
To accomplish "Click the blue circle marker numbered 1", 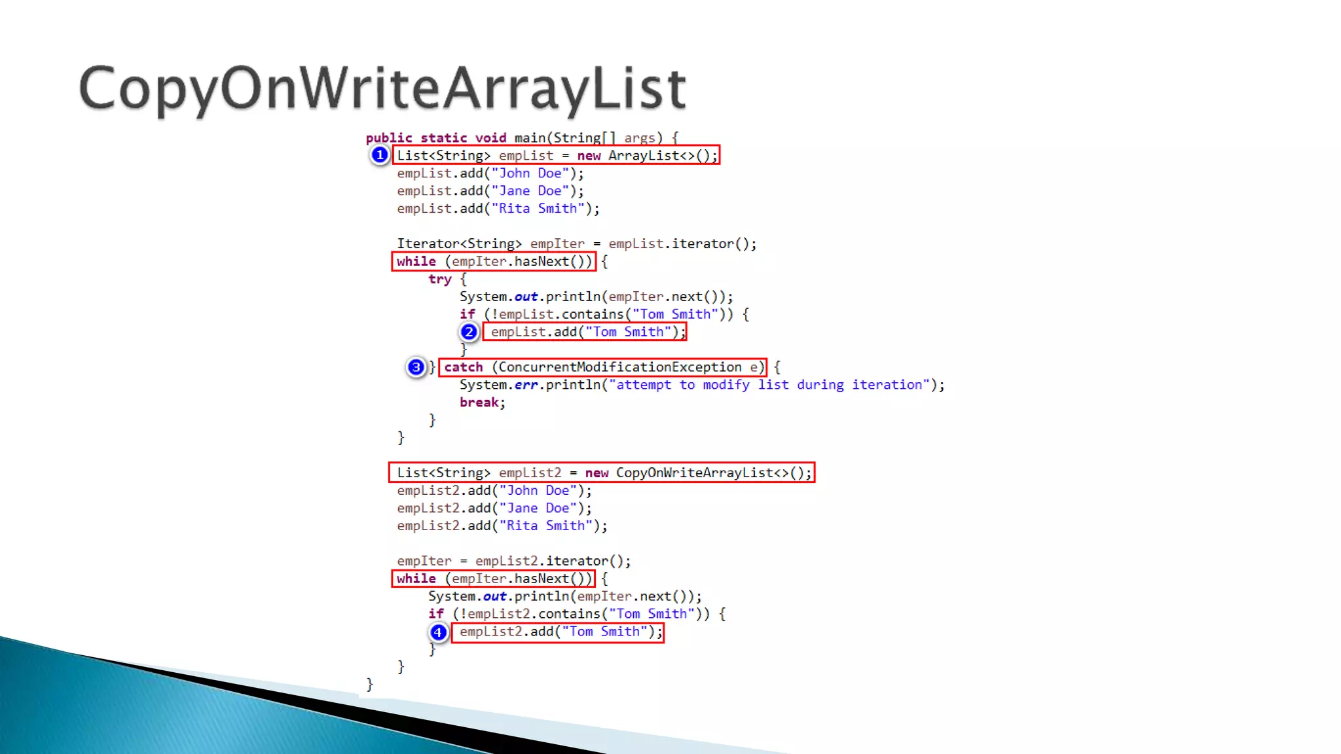I will [x=380, y=155].
